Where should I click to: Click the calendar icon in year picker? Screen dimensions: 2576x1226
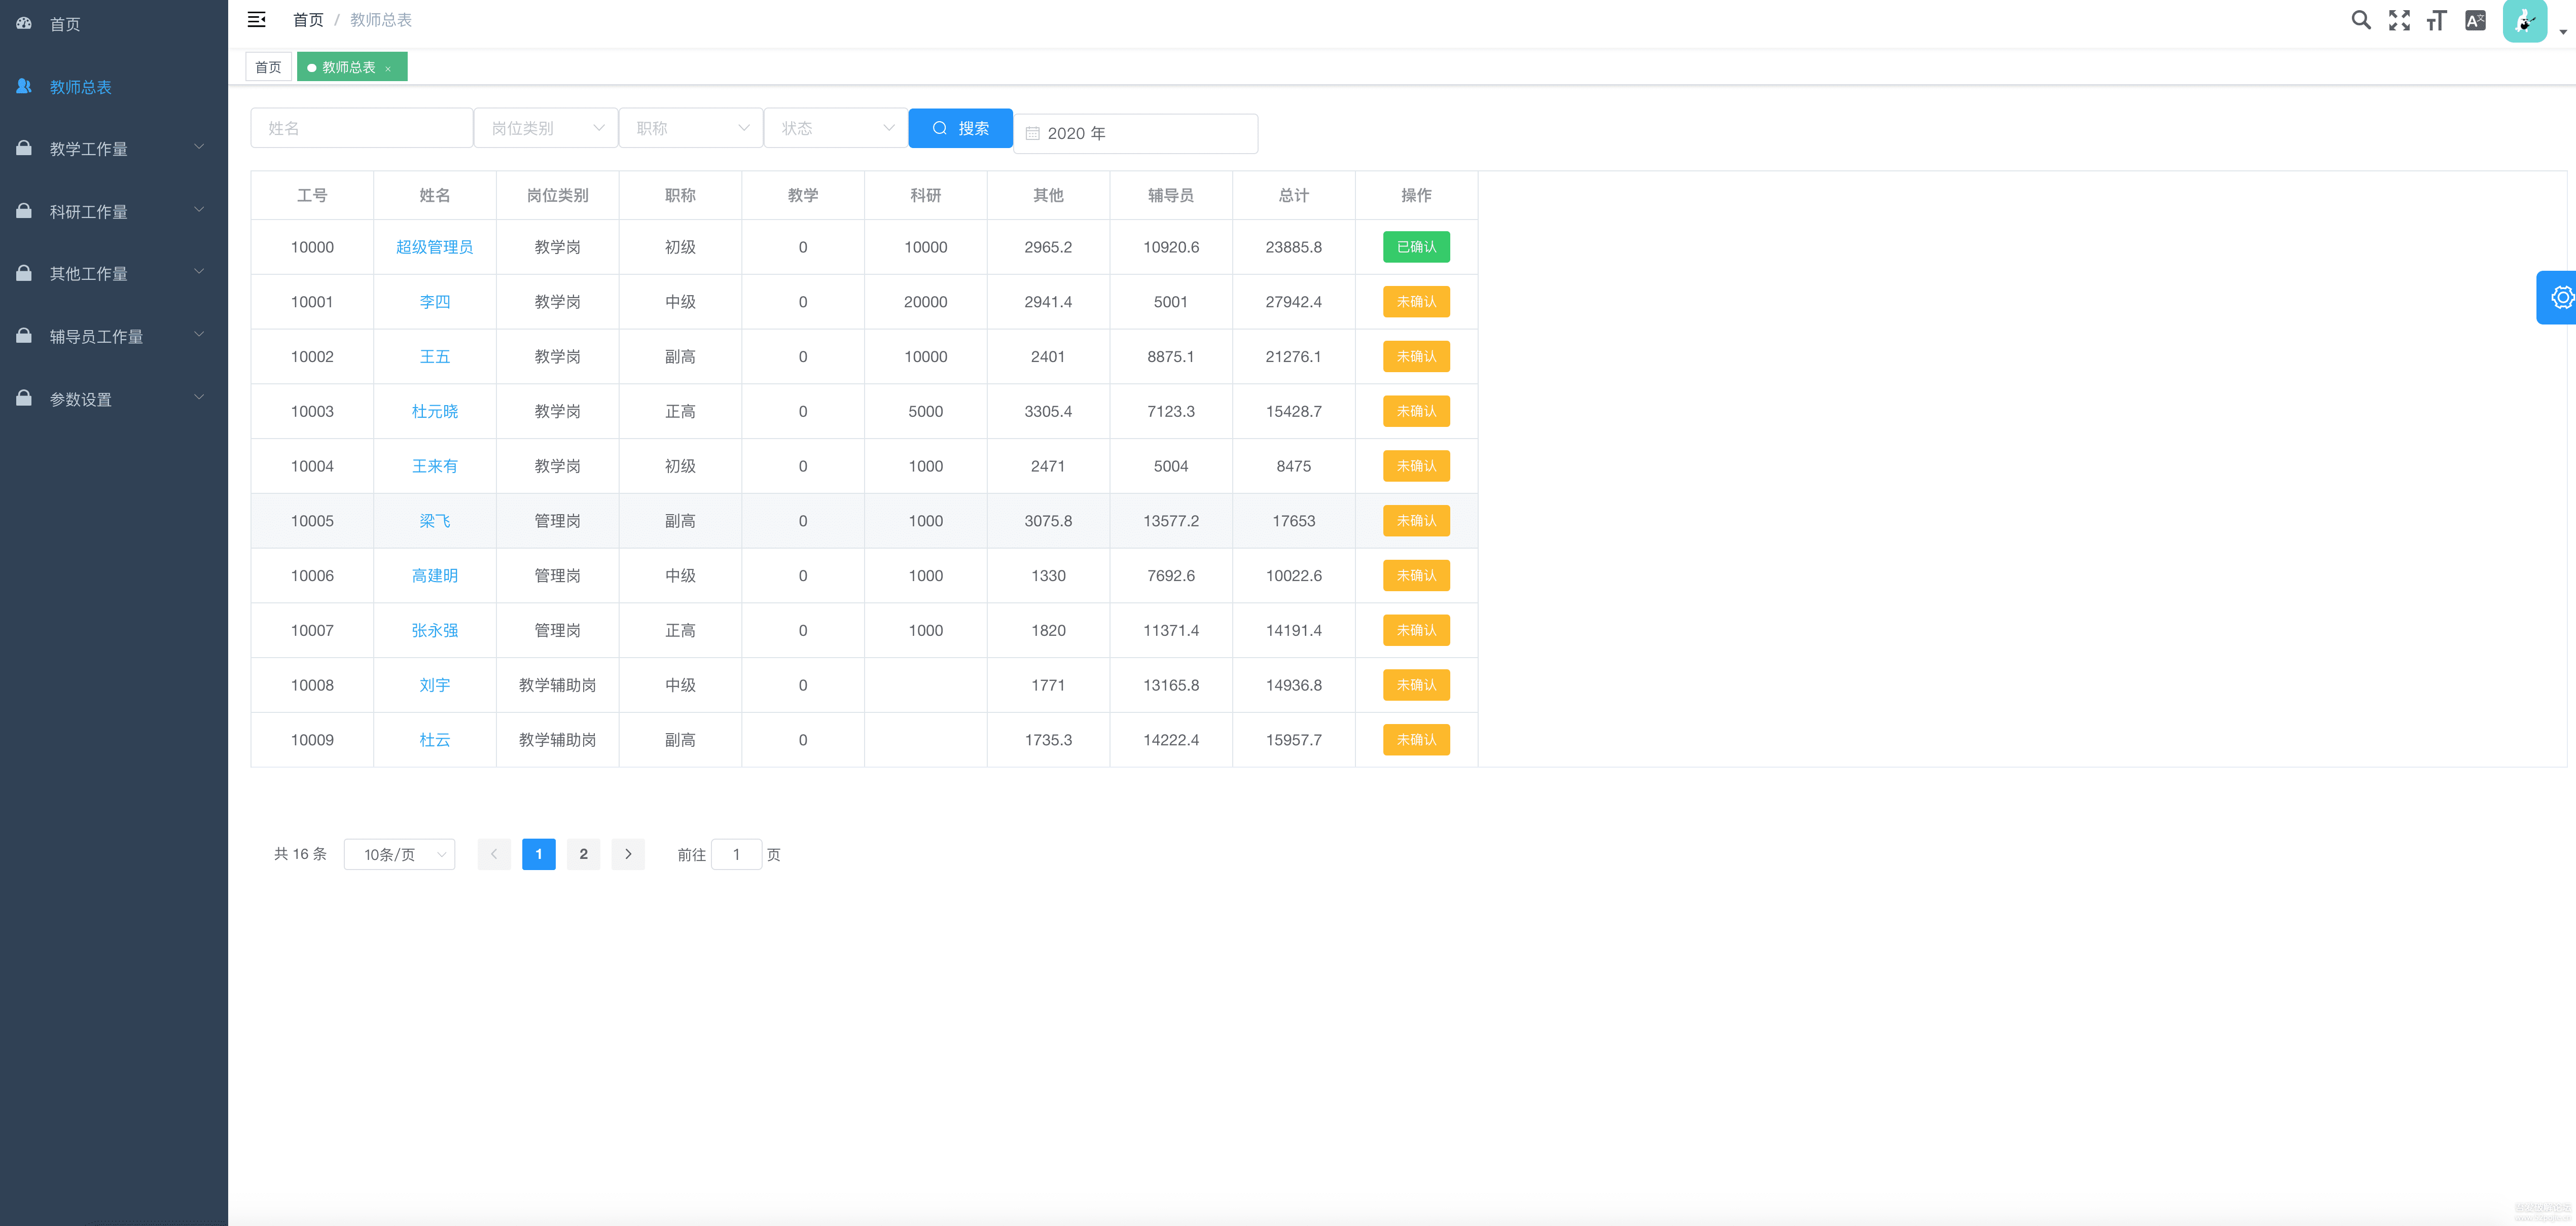[1033, 134]
